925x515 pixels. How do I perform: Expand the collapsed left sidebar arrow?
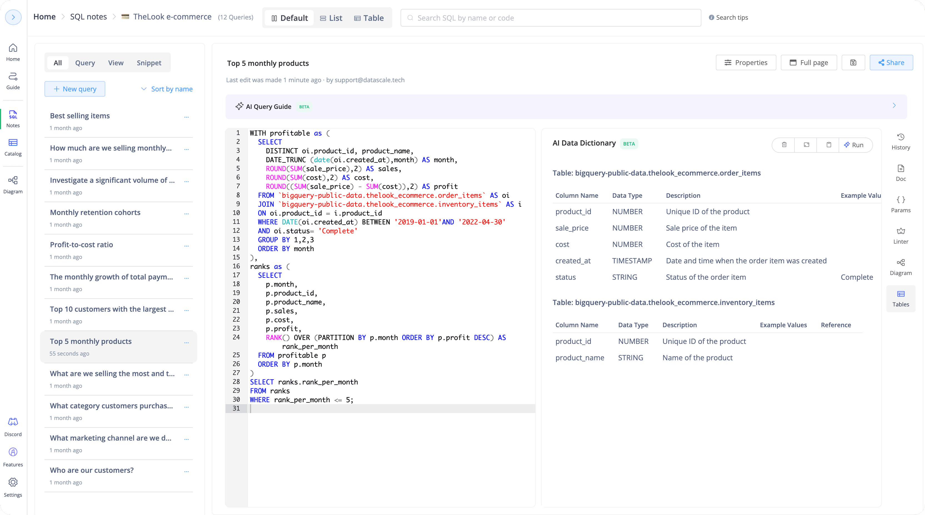[13, 17]
